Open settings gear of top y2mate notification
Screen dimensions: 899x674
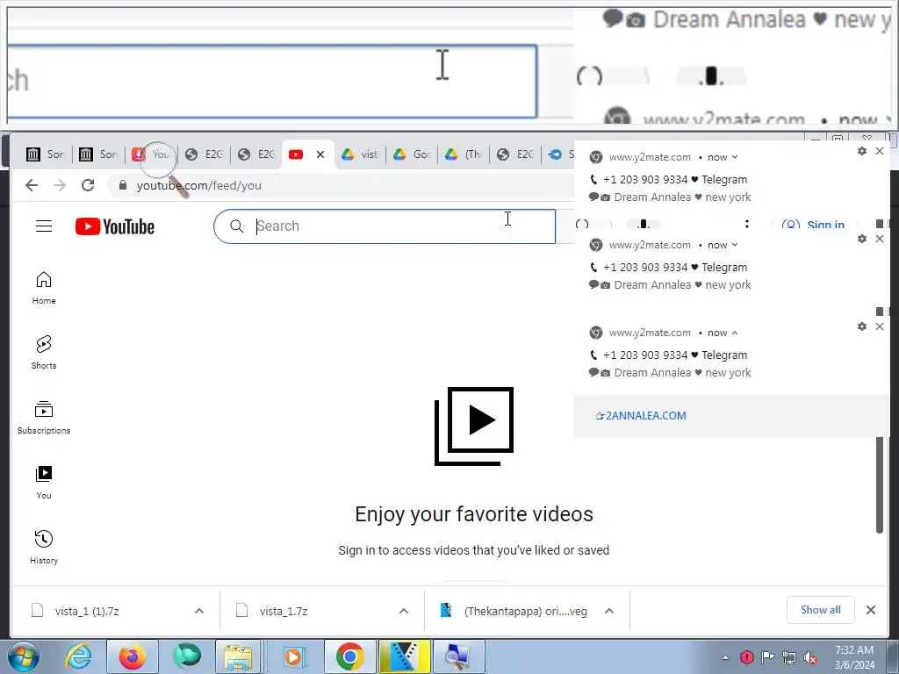[x=862, y=151]
